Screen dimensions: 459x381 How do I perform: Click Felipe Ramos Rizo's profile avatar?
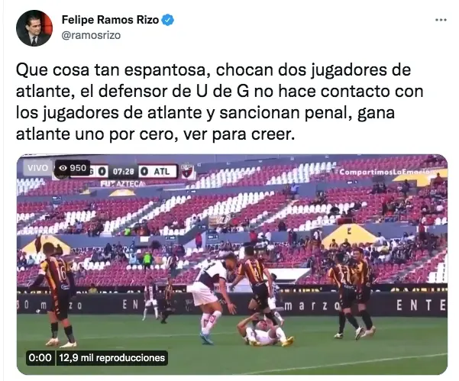click(x=34, y=28)
